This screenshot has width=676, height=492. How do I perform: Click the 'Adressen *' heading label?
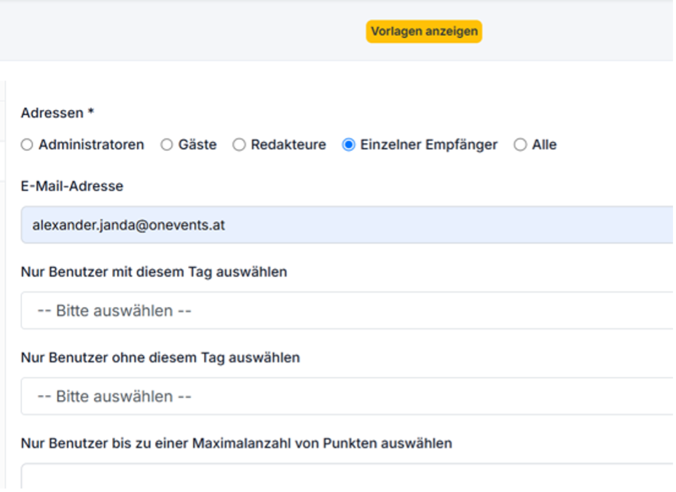58,113
